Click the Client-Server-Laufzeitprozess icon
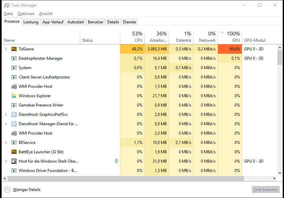 14,77
